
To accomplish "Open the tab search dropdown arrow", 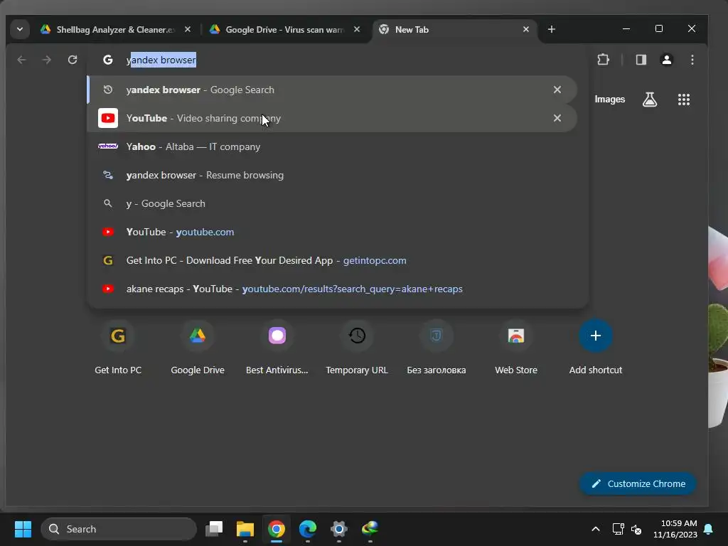I will [19, 29].
